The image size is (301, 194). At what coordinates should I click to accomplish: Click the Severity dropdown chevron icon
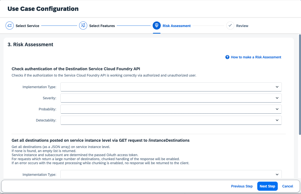tap(277, 98)
